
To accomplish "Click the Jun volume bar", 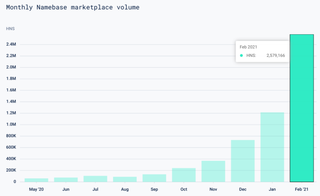I will (66, 180).
